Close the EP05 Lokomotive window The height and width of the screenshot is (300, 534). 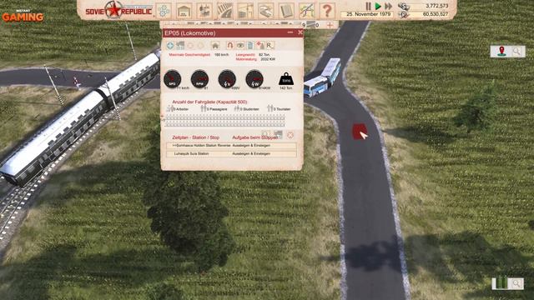click(300, 32)
